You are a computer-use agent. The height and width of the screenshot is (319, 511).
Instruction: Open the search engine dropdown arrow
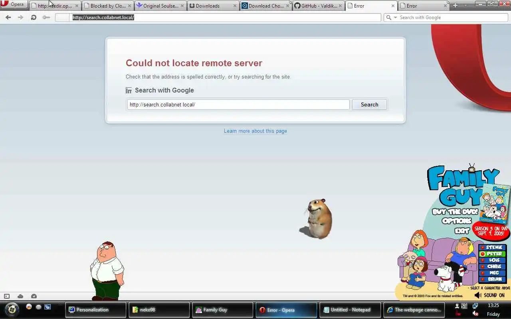click(396, 18)
